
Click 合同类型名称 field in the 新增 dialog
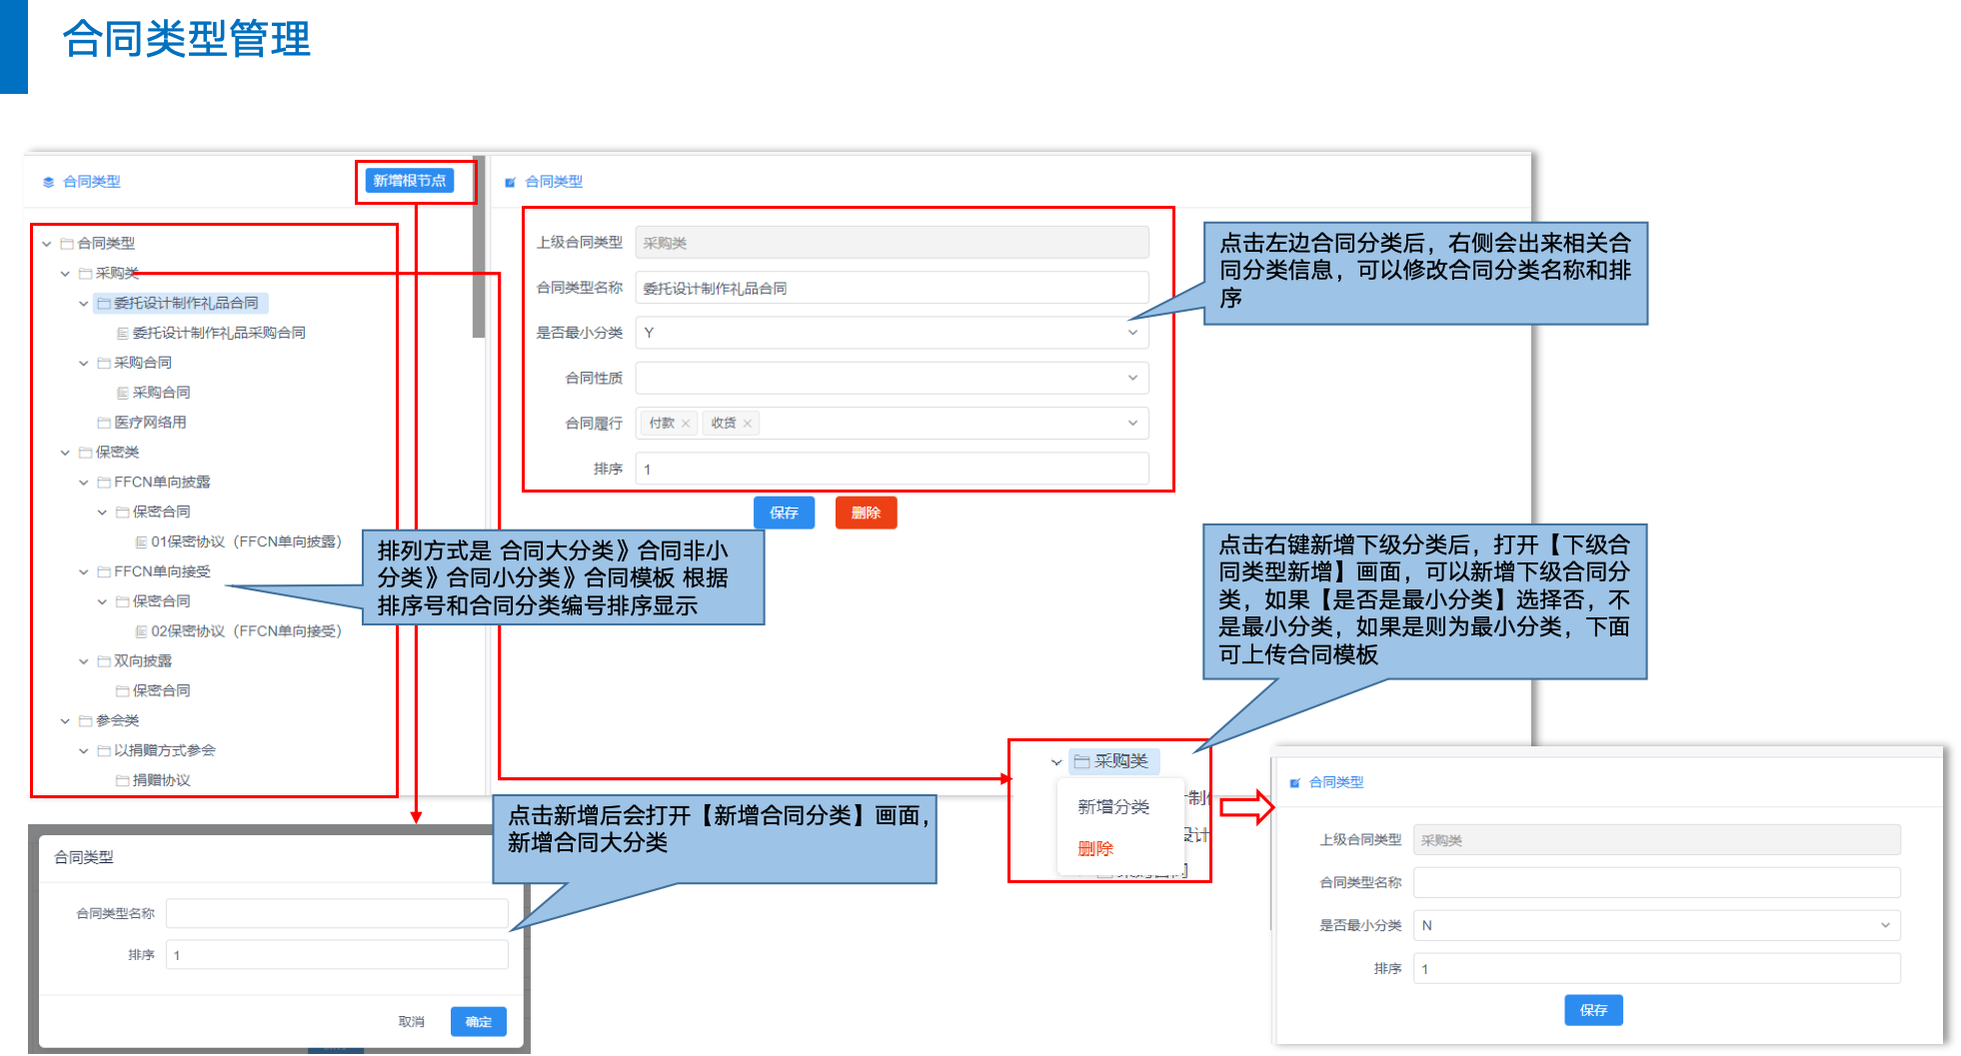(337, 913)
